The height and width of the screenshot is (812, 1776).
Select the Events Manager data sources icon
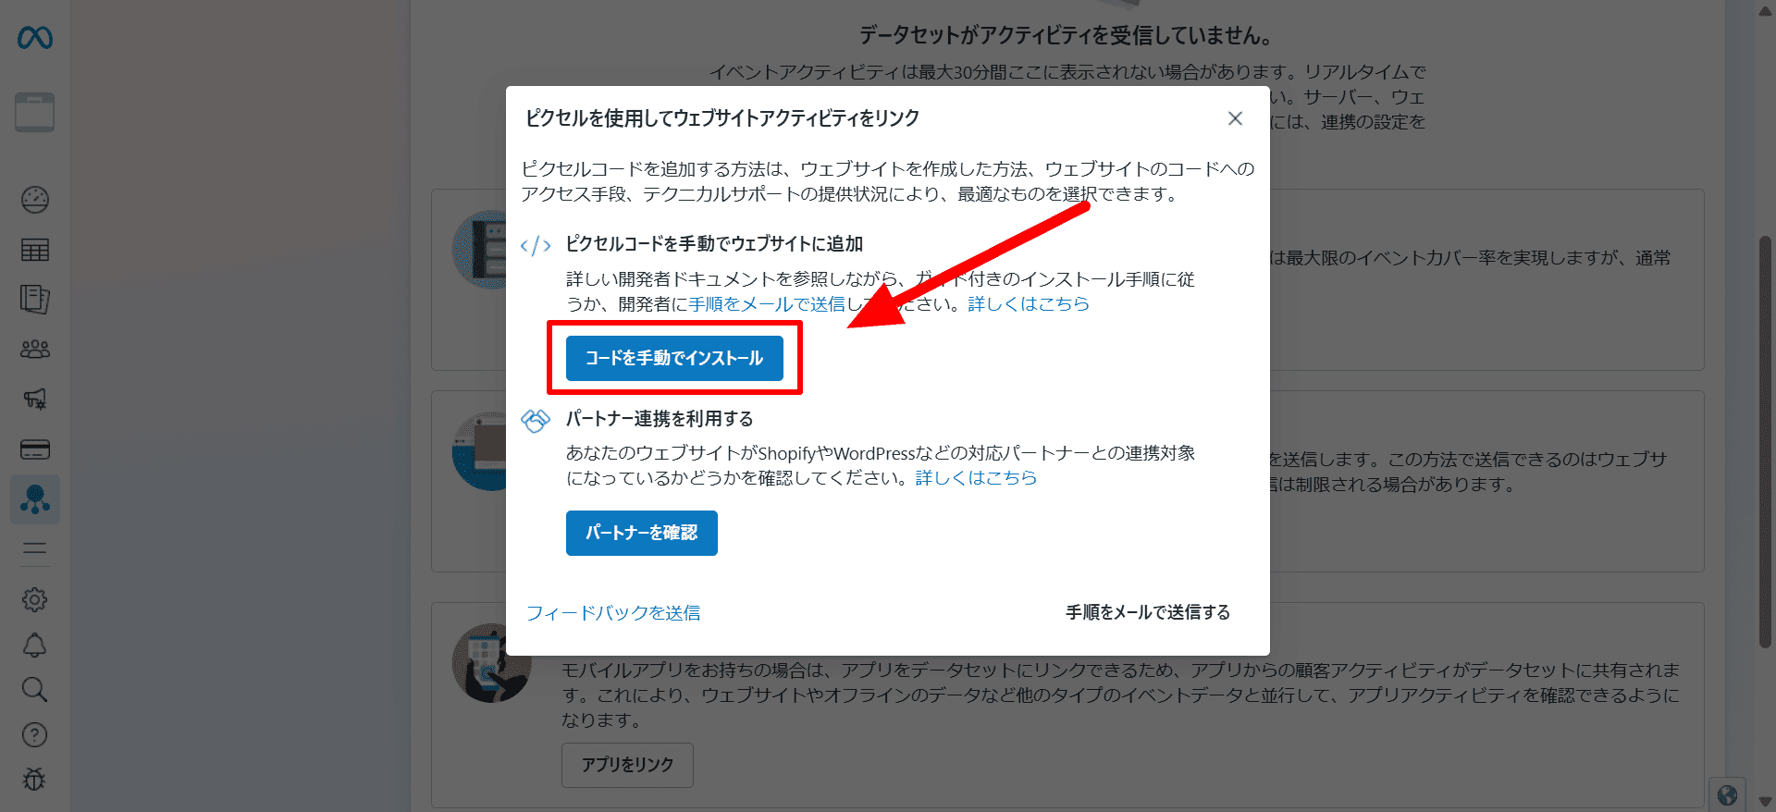[35, 499]
